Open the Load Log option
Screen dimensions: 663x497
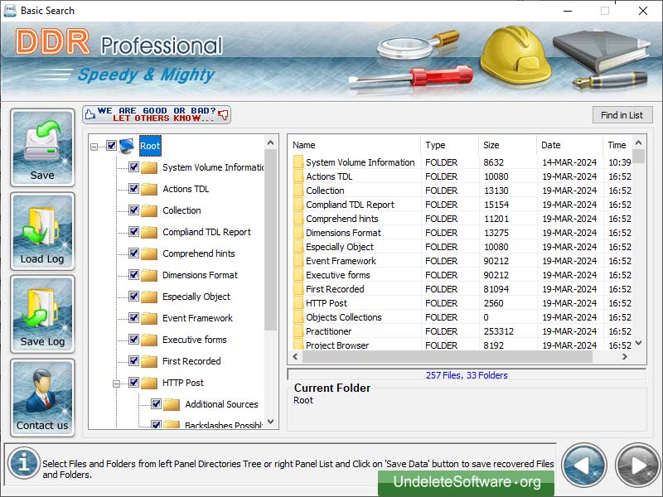point(42,231)
